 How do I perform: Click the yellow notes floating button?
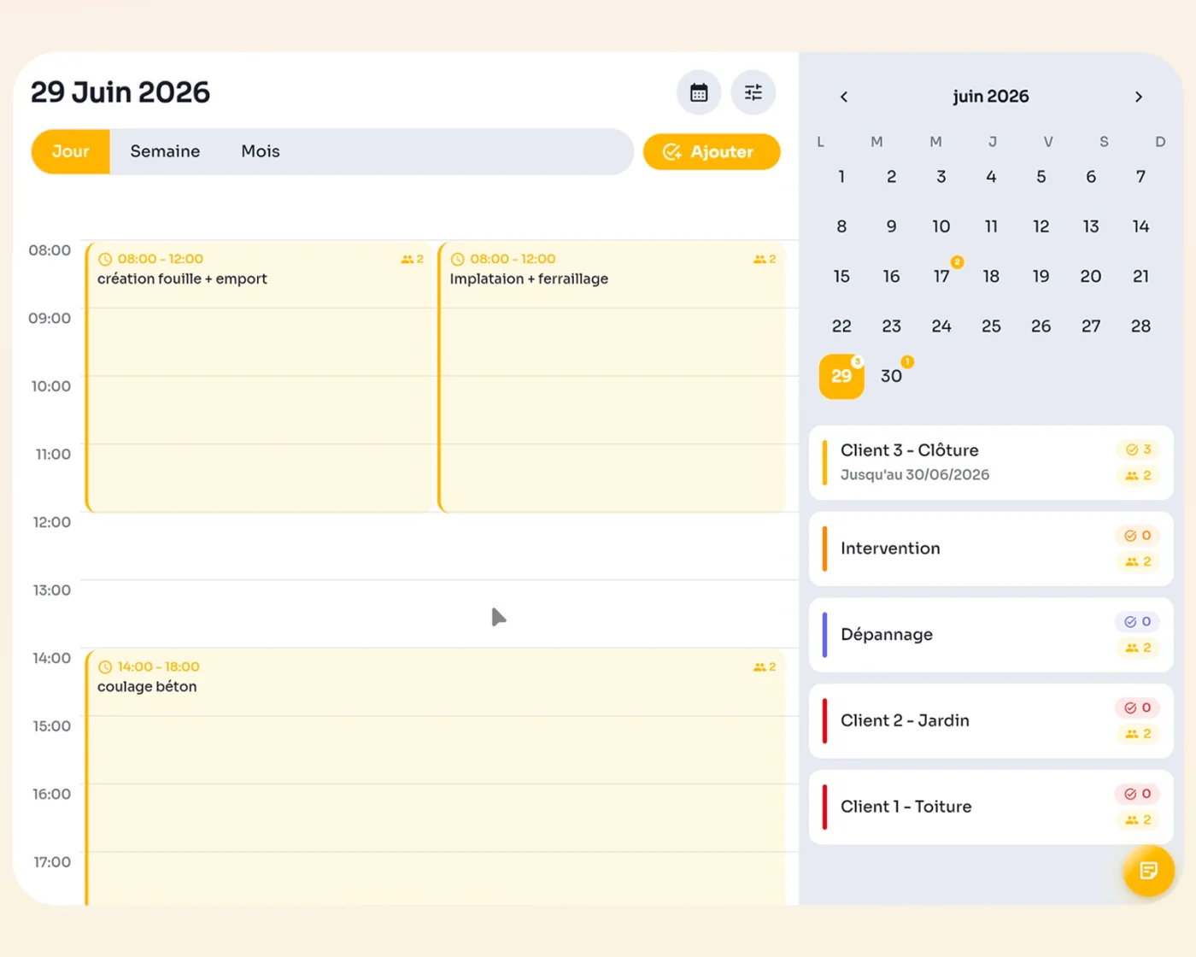click(x=1148, y=871)
